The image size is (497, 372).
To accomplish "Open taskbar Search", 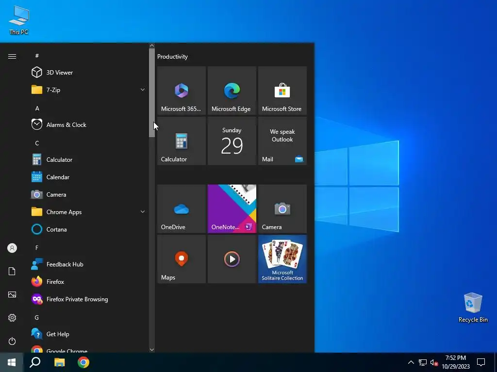I will 35,362.
